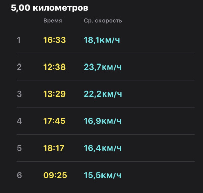The image size is (203, 193).
Task: Click the 16,4км/ч speed value
Action: 103,148
